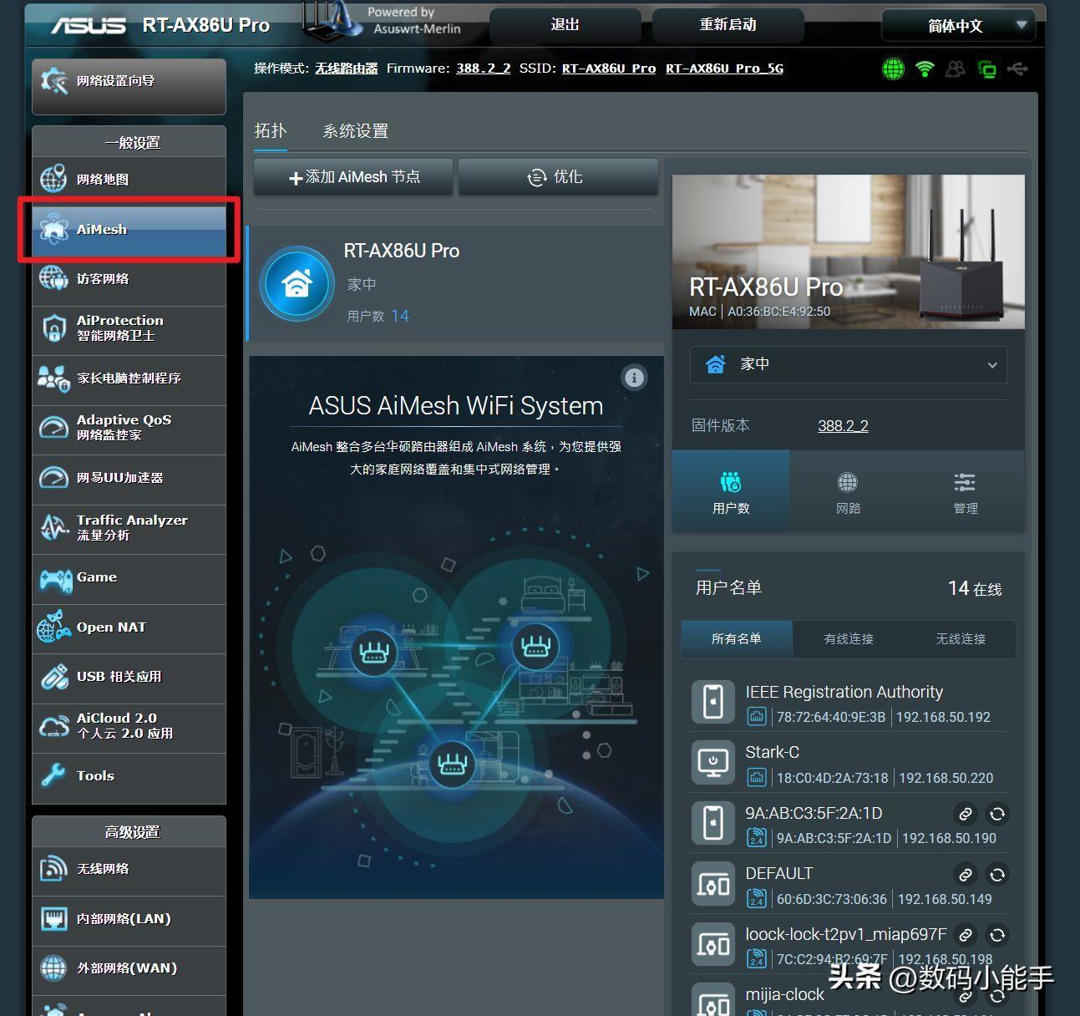Switch to the 系统设置 tab

click(356, 131)
